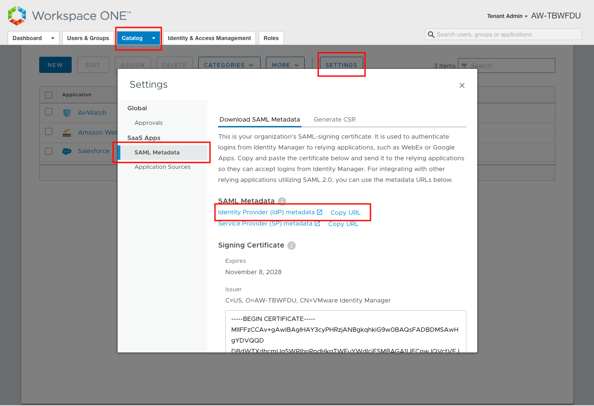Click Copy URL next to IdP metadata
594x406 pixels.
(346, 213)
